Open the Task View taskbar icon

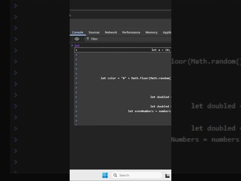point(167,175)
